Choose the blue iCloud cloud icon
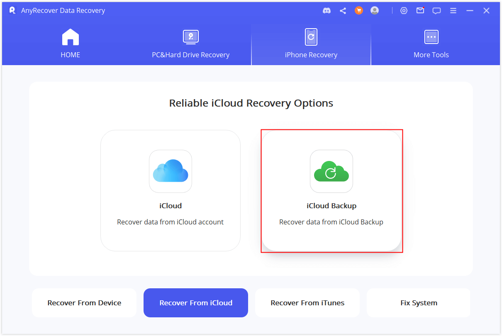Image resolution: width=502 pixels, height=336 pixels. (171, 171)
